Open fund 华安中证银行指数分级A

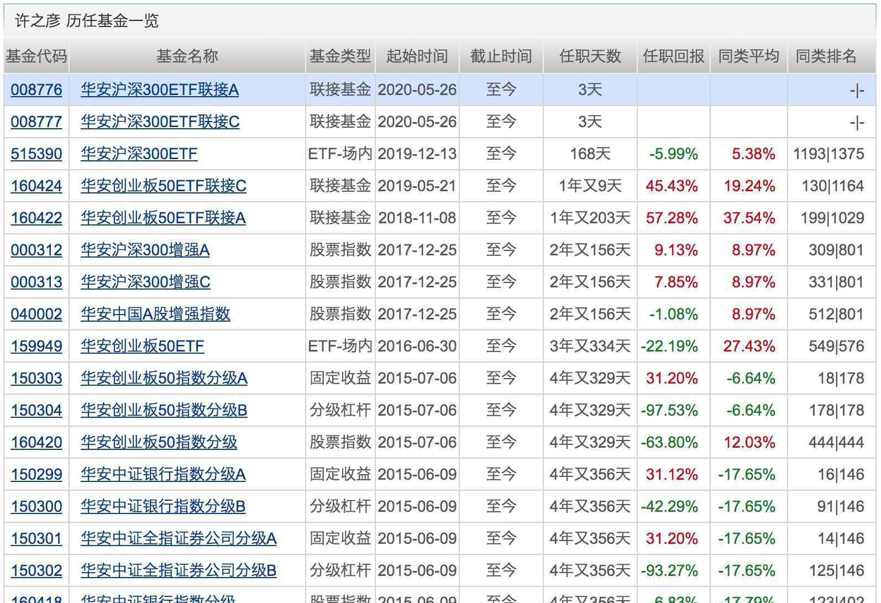(x=163, y=474)
